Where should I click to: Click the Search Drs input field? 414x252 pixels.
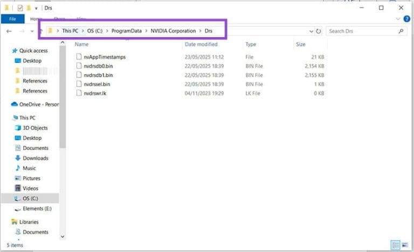[362, 31]
